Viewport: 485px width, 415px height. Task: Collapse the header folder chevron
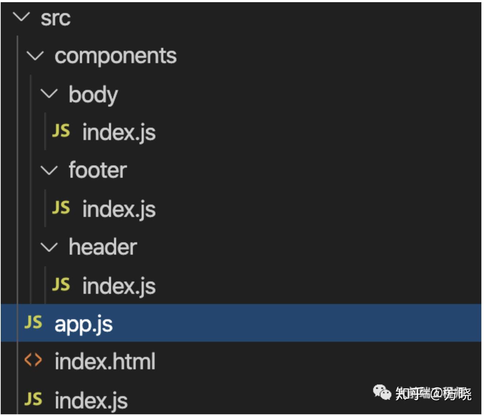(x=49, y=247)
